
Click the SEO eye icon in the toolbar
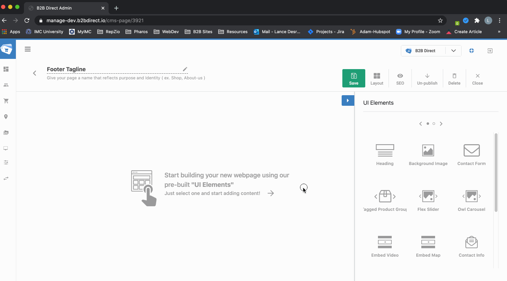(400, 78)
